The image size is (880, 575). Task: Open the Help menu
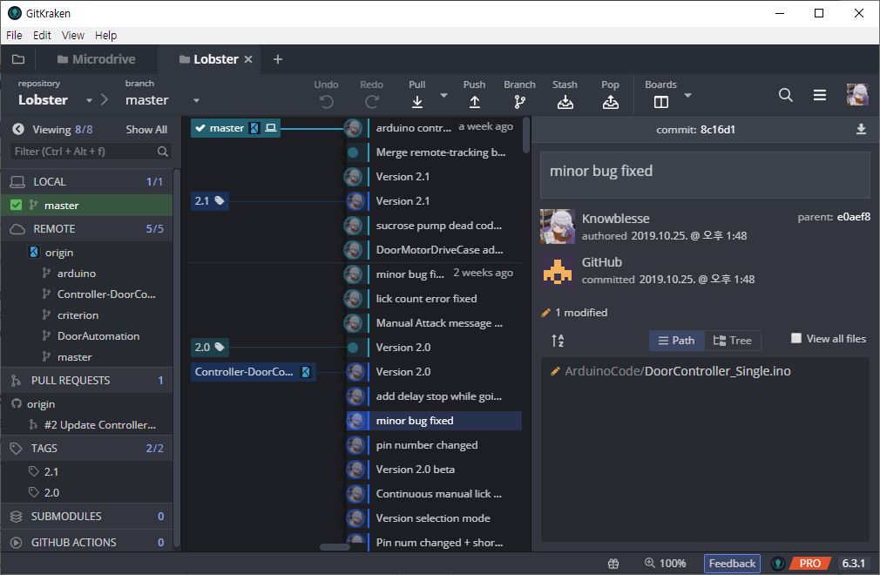pyautogui.click(x=105, y=36)
